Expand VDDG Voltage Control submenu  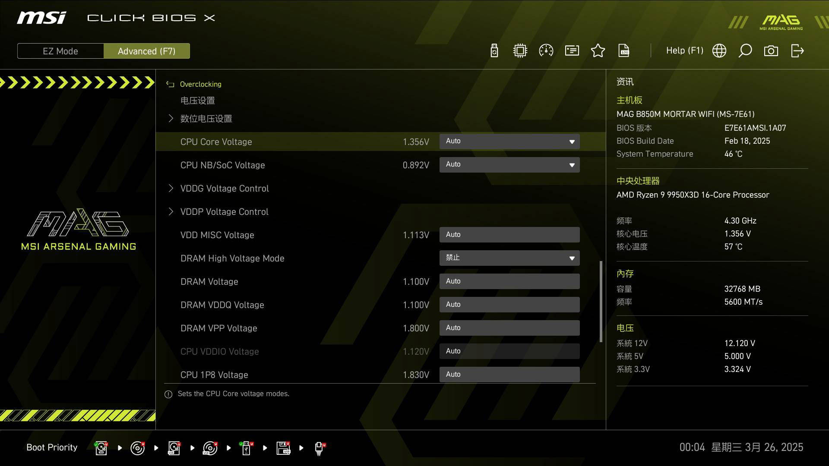pyautogui.click(x=224, y=189)
